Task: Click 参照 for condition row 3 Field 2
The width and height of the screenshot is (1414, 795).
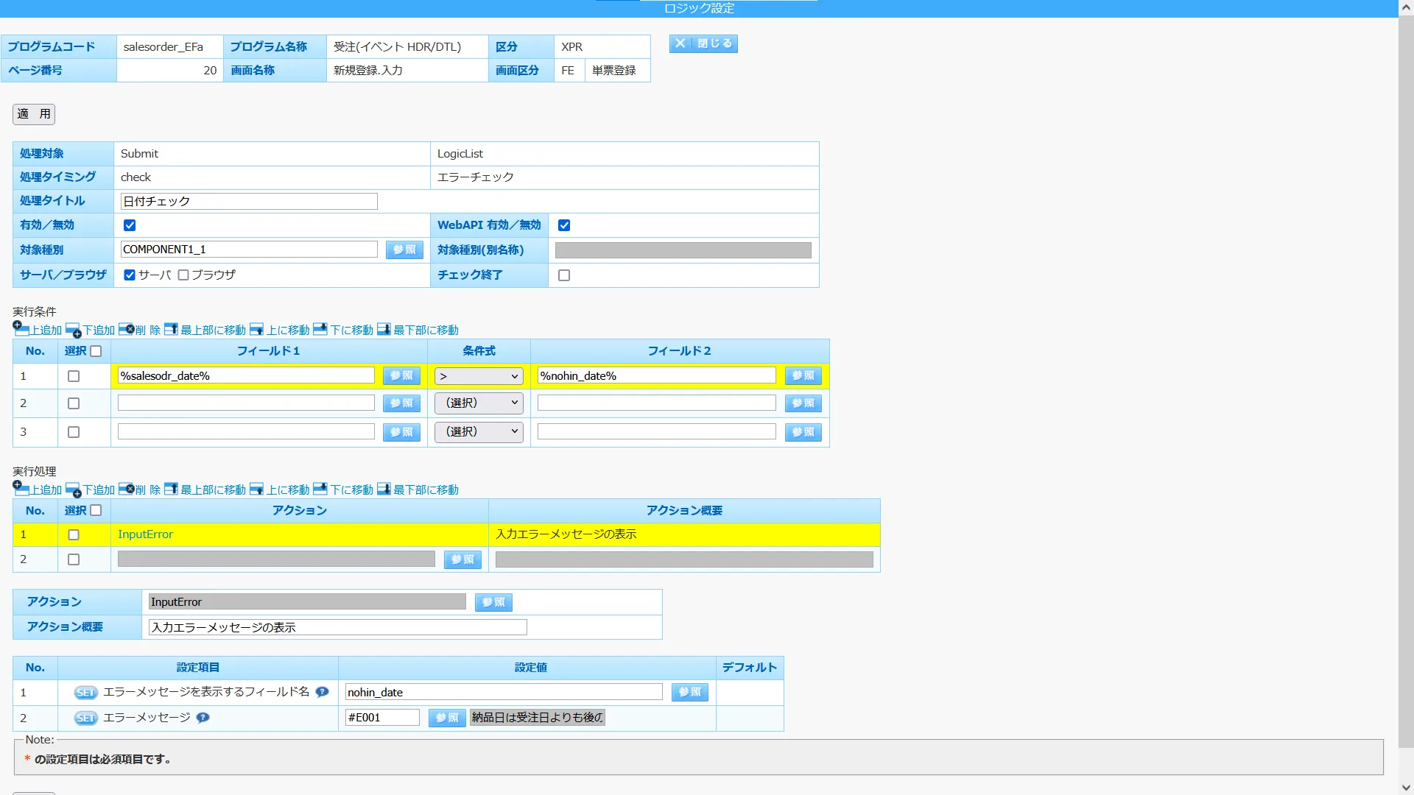Action: (x=803, y=432)
